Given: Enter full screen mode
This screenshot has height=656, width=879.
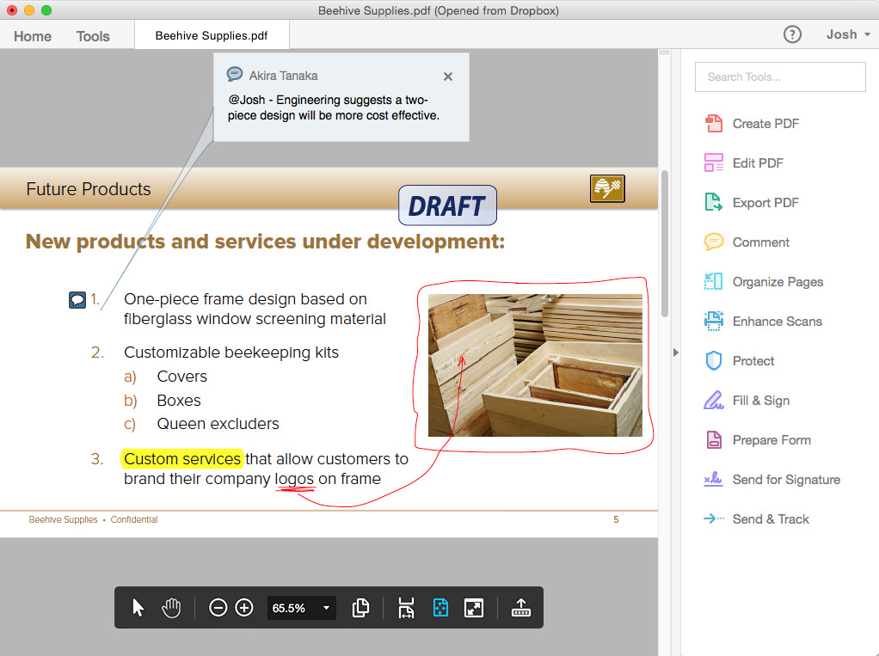Looking at the screenshot, I should (x=473, y=608).
